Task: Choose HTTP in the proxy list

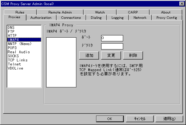Action: pyautogui.click(x=24, y=35)
